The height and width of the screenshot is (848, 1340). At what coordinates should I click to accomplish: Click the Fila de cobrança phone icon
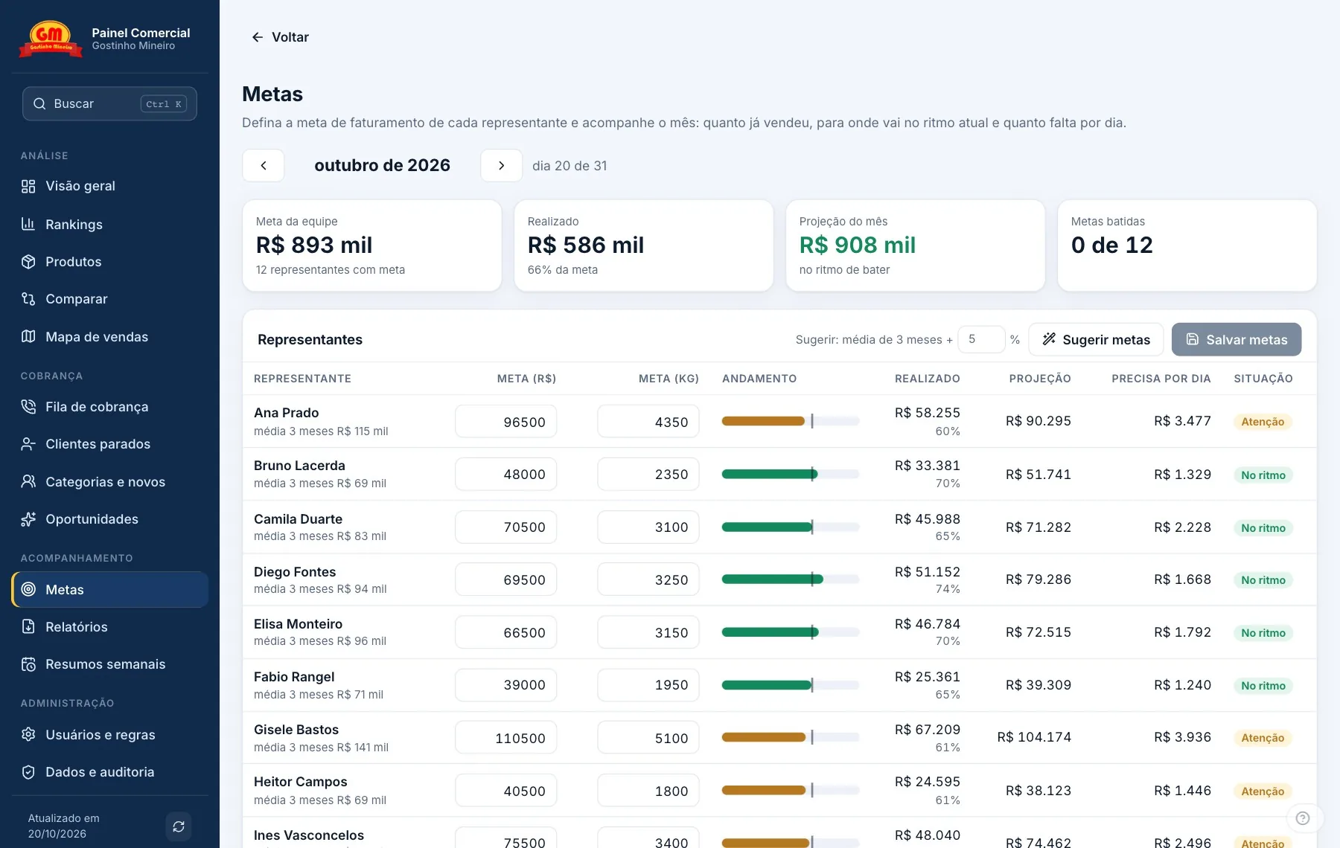28,407
